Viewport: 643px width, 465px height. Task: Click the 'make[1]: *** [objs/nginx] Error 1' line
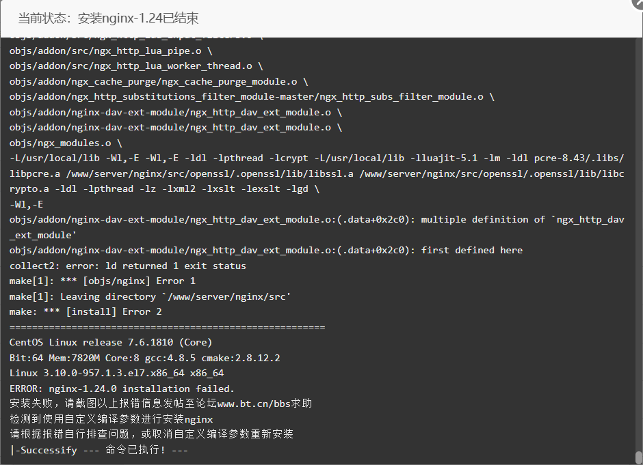(103, 281)
